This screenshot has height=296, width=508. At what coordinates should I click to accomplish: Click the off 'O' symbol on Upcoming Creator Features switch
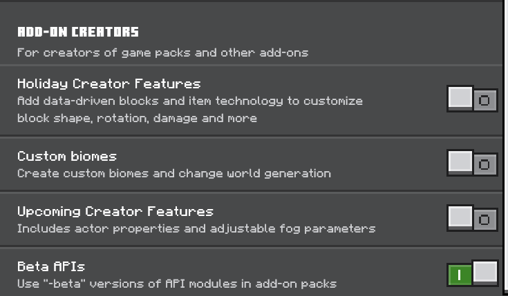point(485,220)
